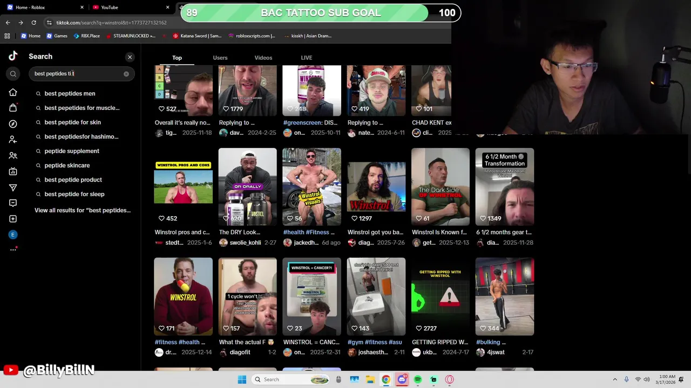The width and height of the screenshot is (691, 388).
Task: Clear the search box text
Action: [x=126, y=74]
